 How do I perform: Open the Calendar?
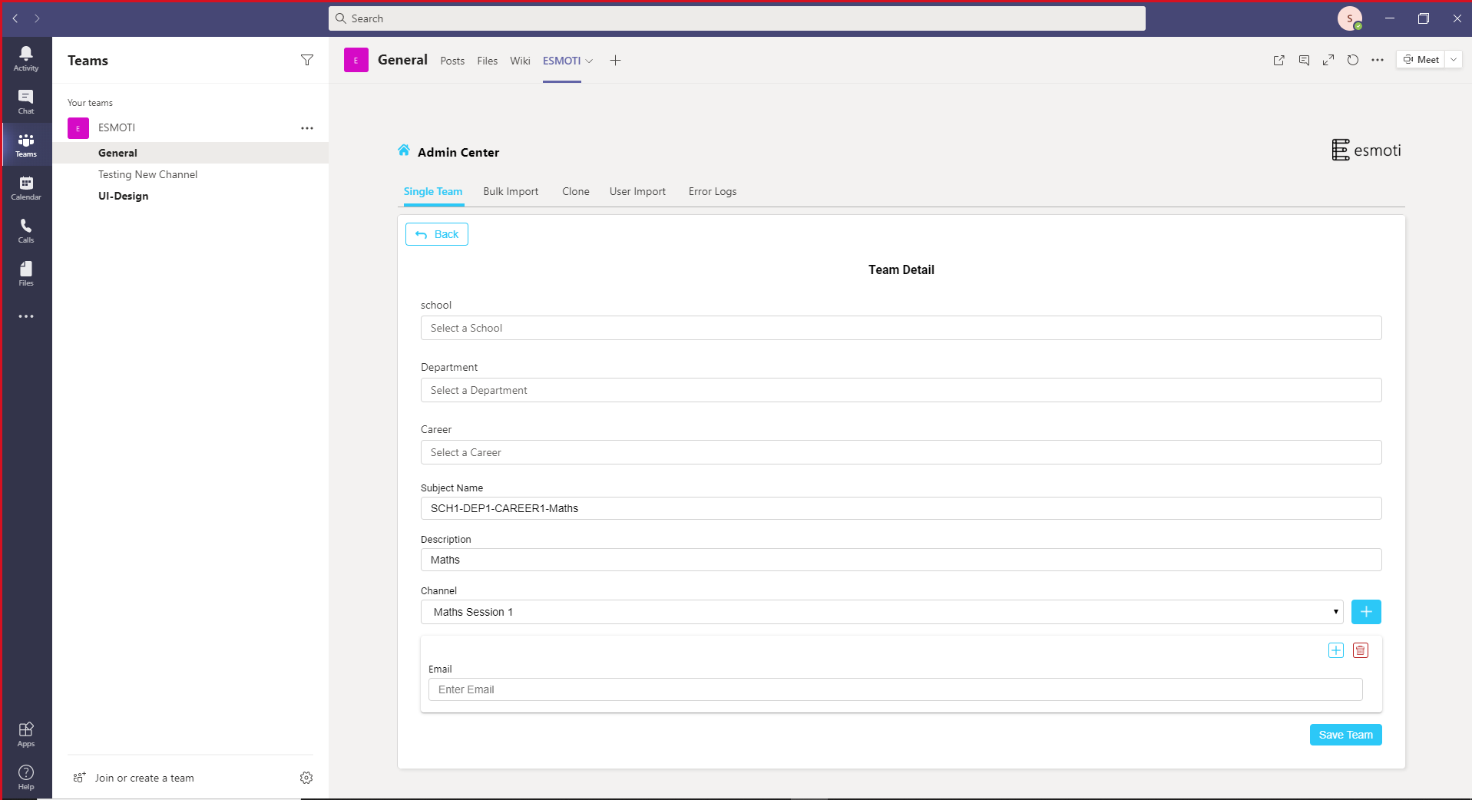click(26, 187)
